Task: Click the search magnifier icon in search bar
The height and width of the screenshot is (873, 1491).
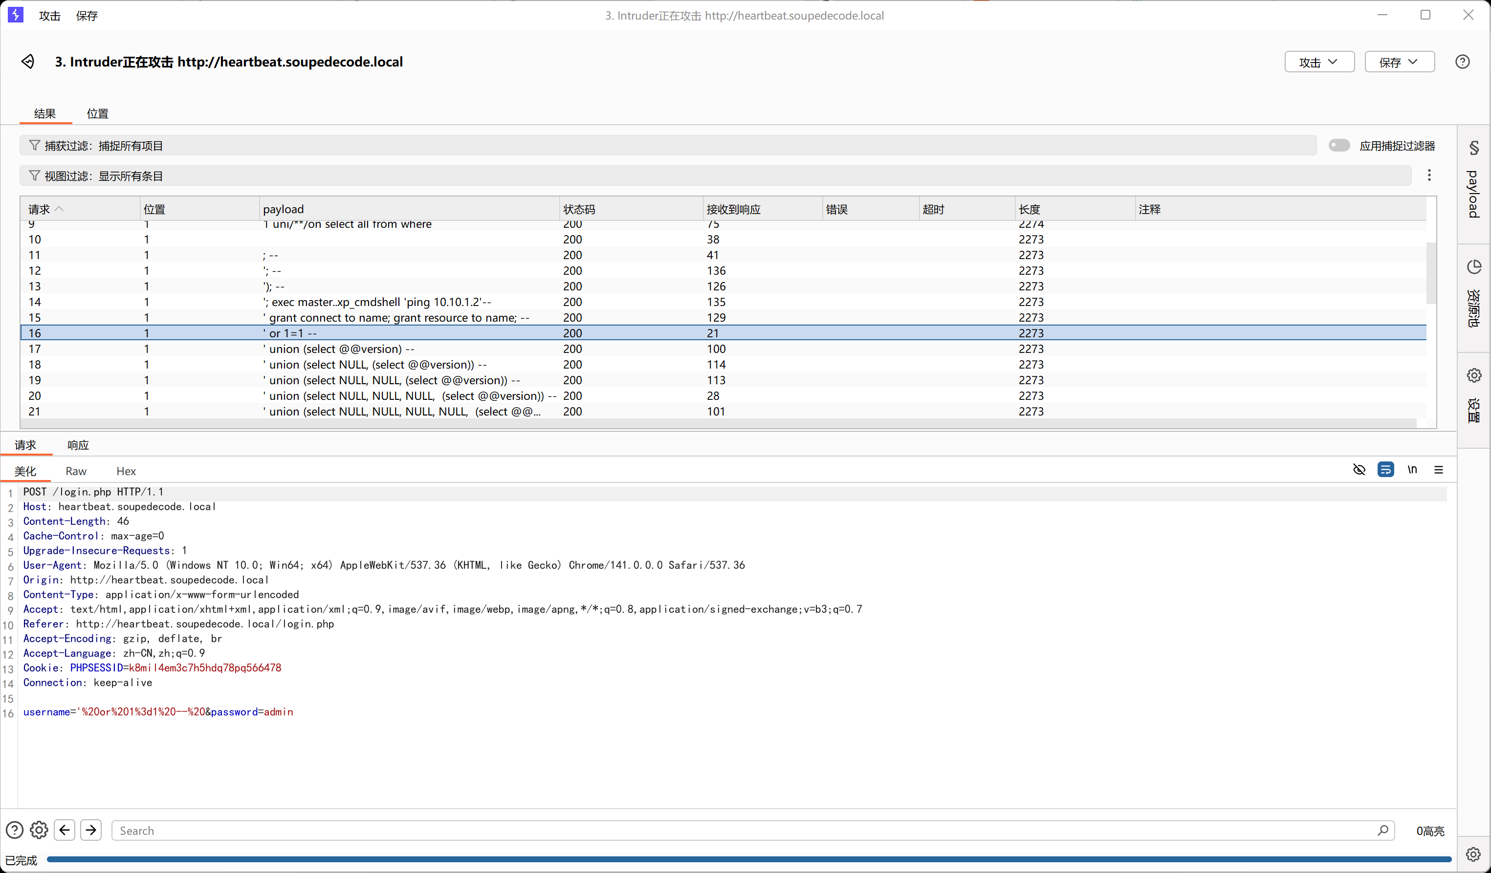Action: 1383,830
